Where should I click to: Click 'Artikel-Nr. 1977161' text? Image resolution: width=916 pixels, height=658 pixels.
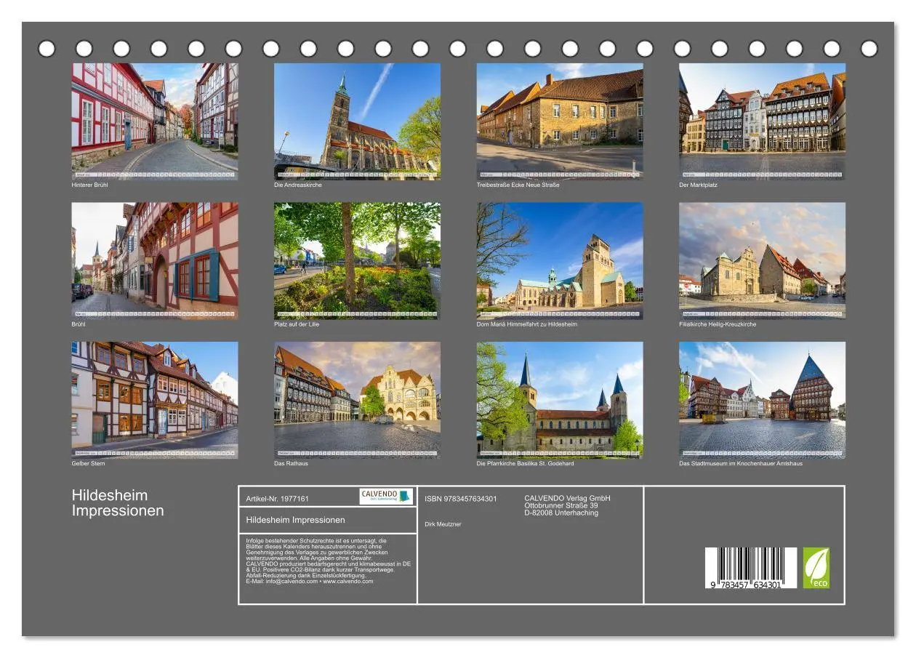278,499
